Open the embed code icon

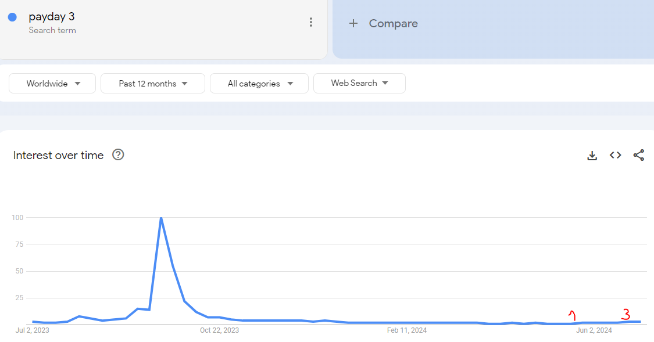[x=615, y=156]
